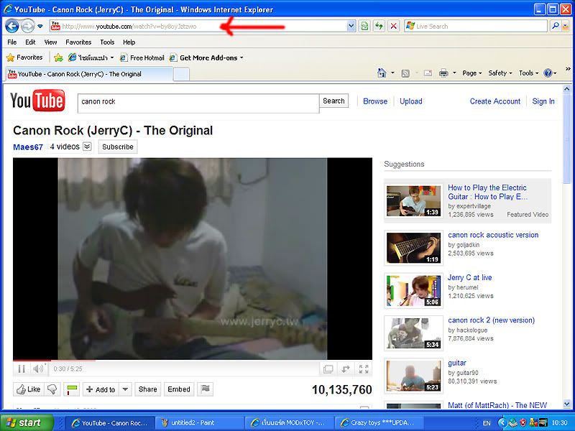
Task: Click the Share button
Action: (148, 389)
